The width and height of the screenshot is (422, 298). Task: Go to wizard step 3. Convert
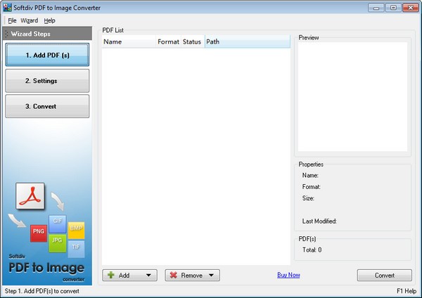click(x=47, y=106)
